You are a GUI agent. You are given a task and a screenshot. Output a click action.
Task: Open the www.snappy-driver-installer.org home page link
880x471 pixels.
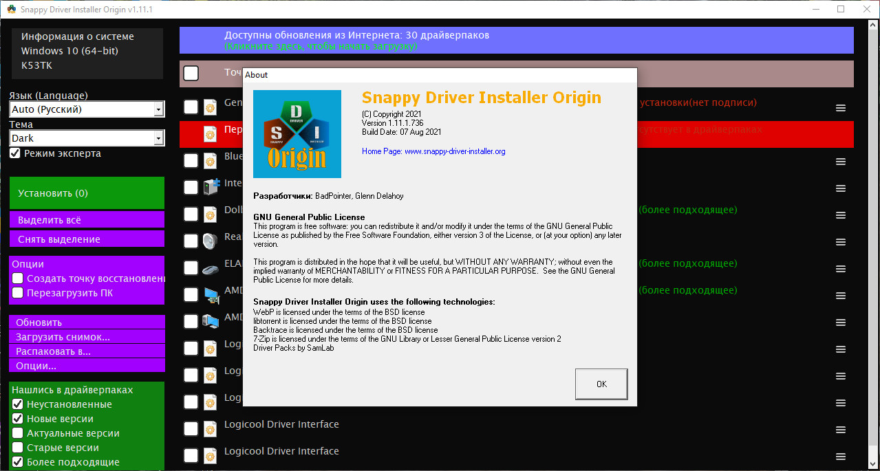coord(454,151)
